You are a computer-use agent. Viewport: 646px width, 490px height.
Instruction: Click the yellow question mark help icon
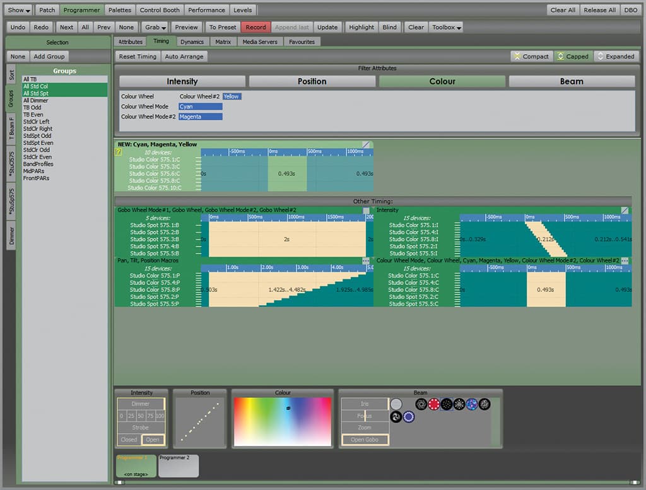click(x=118, y=152)
